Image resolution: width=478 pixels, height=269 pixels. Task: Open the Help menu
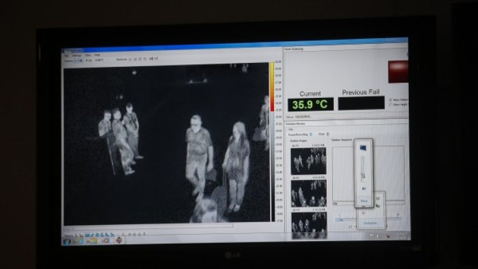point(97,55)
